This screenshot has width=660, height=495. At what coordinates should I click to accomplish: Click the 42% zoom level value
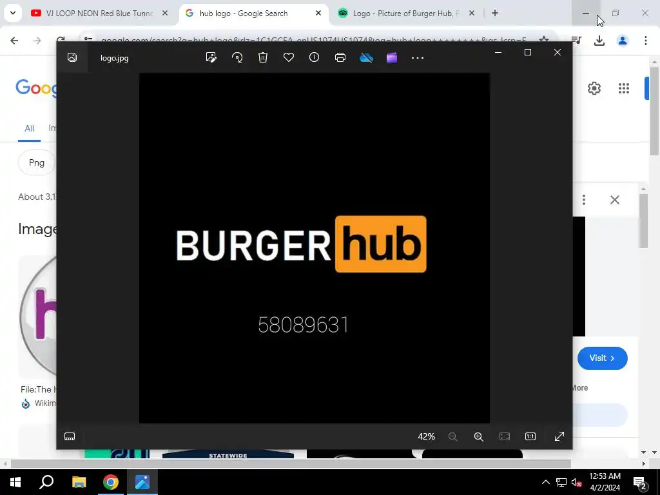coord(426,436)
